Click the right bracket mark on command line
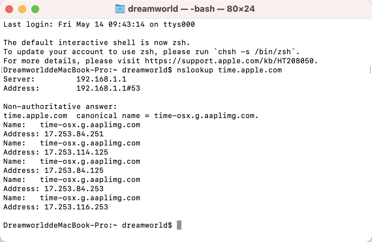The height and width of the screenshot is (242, 372). tap(370, 70)
